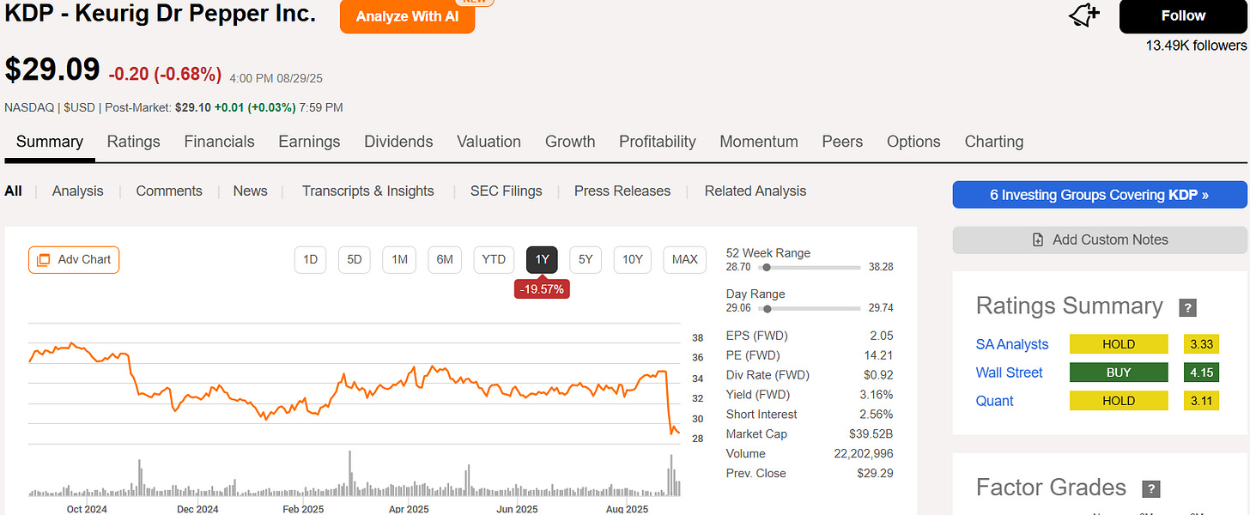
Task: Click Add Custom Notes button
Action: click(1100, 239)
